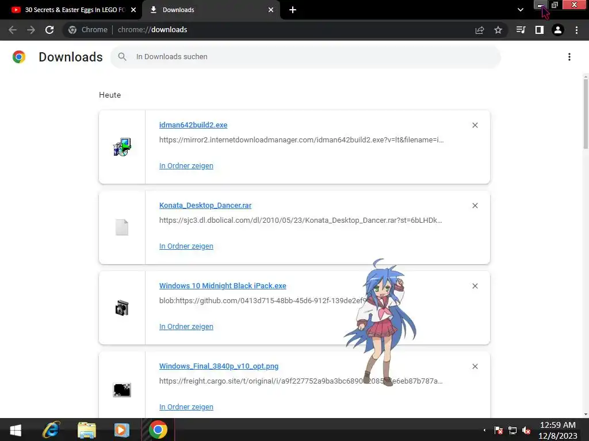Show Windows 10 Midnight Black iPack.exe in folder
The image size is (589, 441).
186,327
